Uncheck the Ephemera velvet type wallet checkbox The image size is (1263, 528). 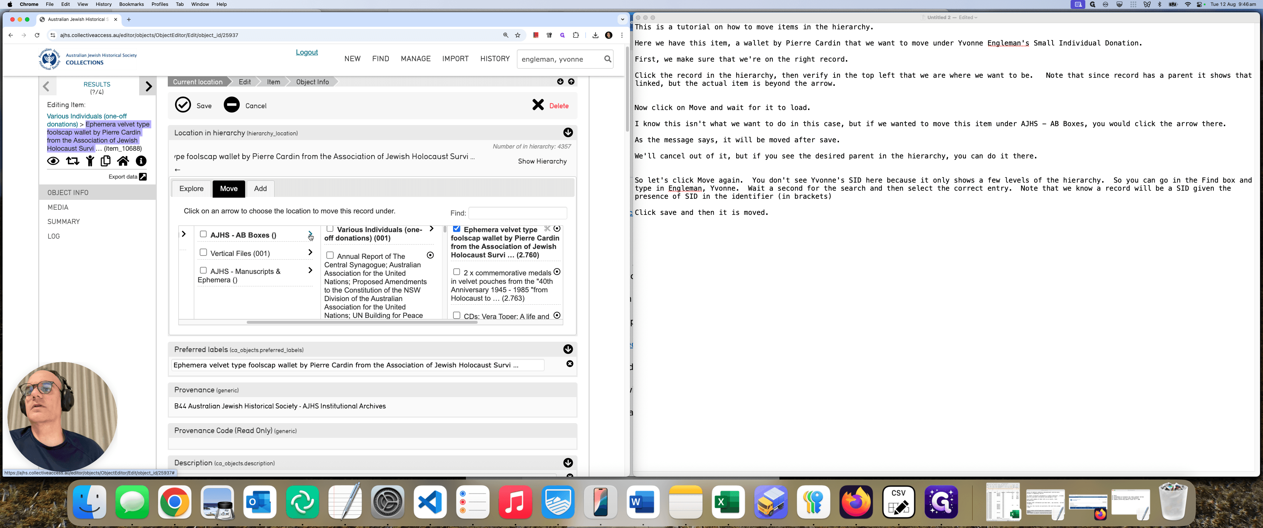(456, 229)
